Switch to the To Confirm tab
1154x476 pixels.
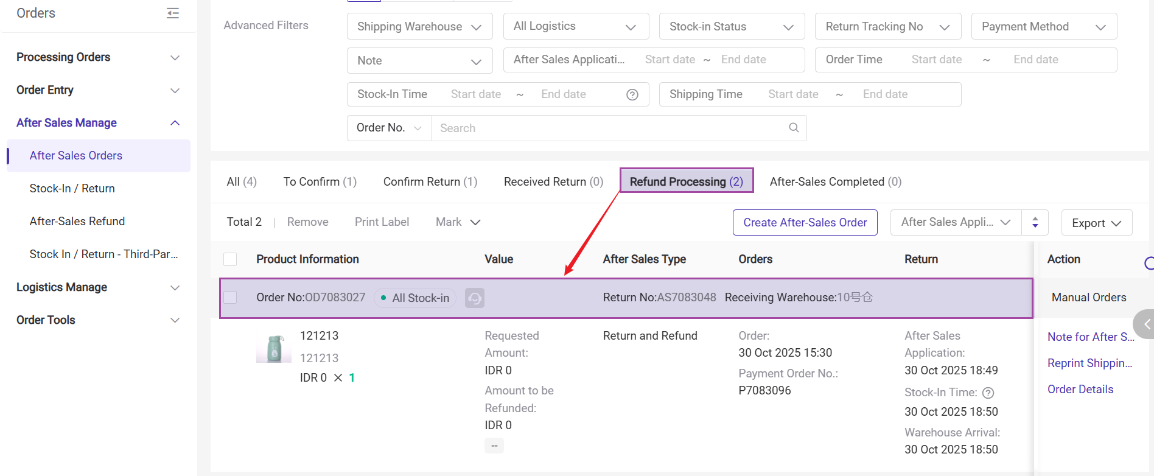tap(320, 182)
